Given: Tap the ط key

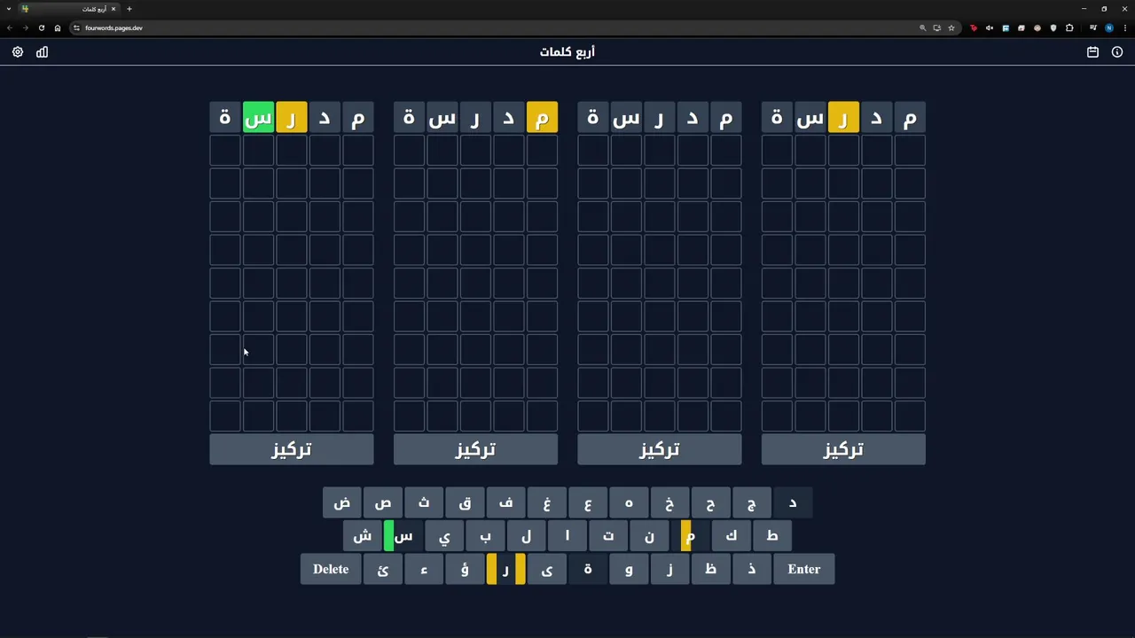Looking at the screenshot, I should [x=772, y=536].
